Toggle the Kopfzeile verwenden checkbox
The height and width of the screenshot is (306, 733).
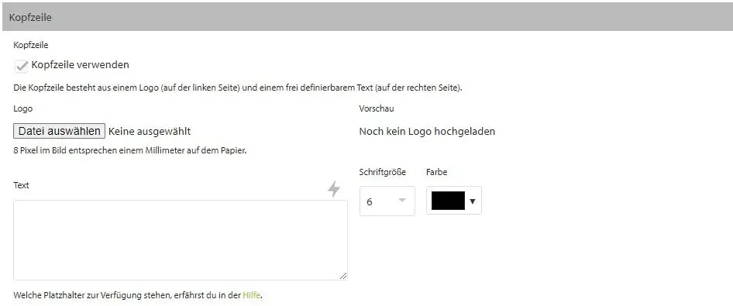(21, 67)
